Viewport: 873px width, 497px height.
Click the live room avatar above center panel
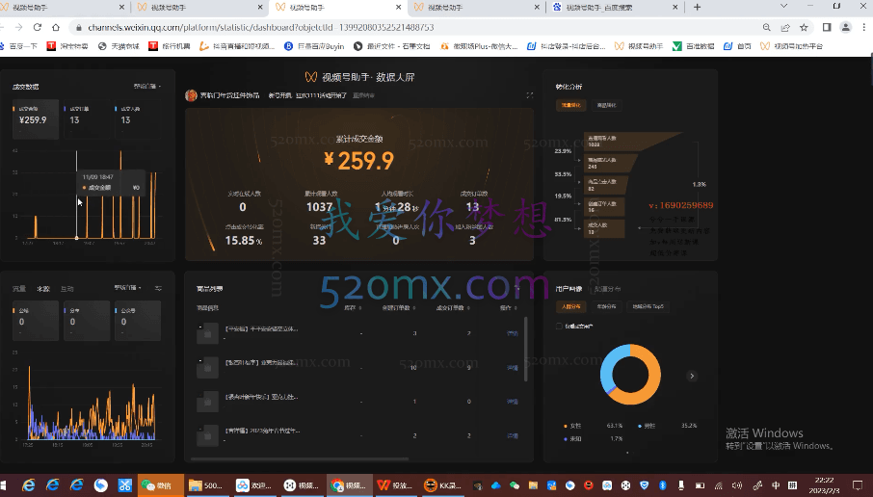point(191,95)
